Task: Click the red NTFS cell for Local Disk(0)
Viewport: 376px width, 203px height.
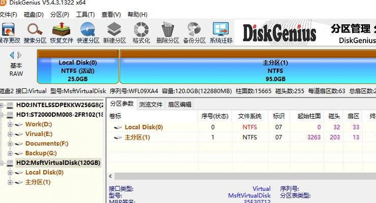Action: pyautogui.click(x=250, y=127)
